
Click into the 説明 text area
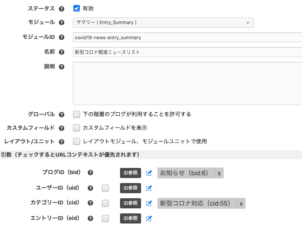(187, 83)
